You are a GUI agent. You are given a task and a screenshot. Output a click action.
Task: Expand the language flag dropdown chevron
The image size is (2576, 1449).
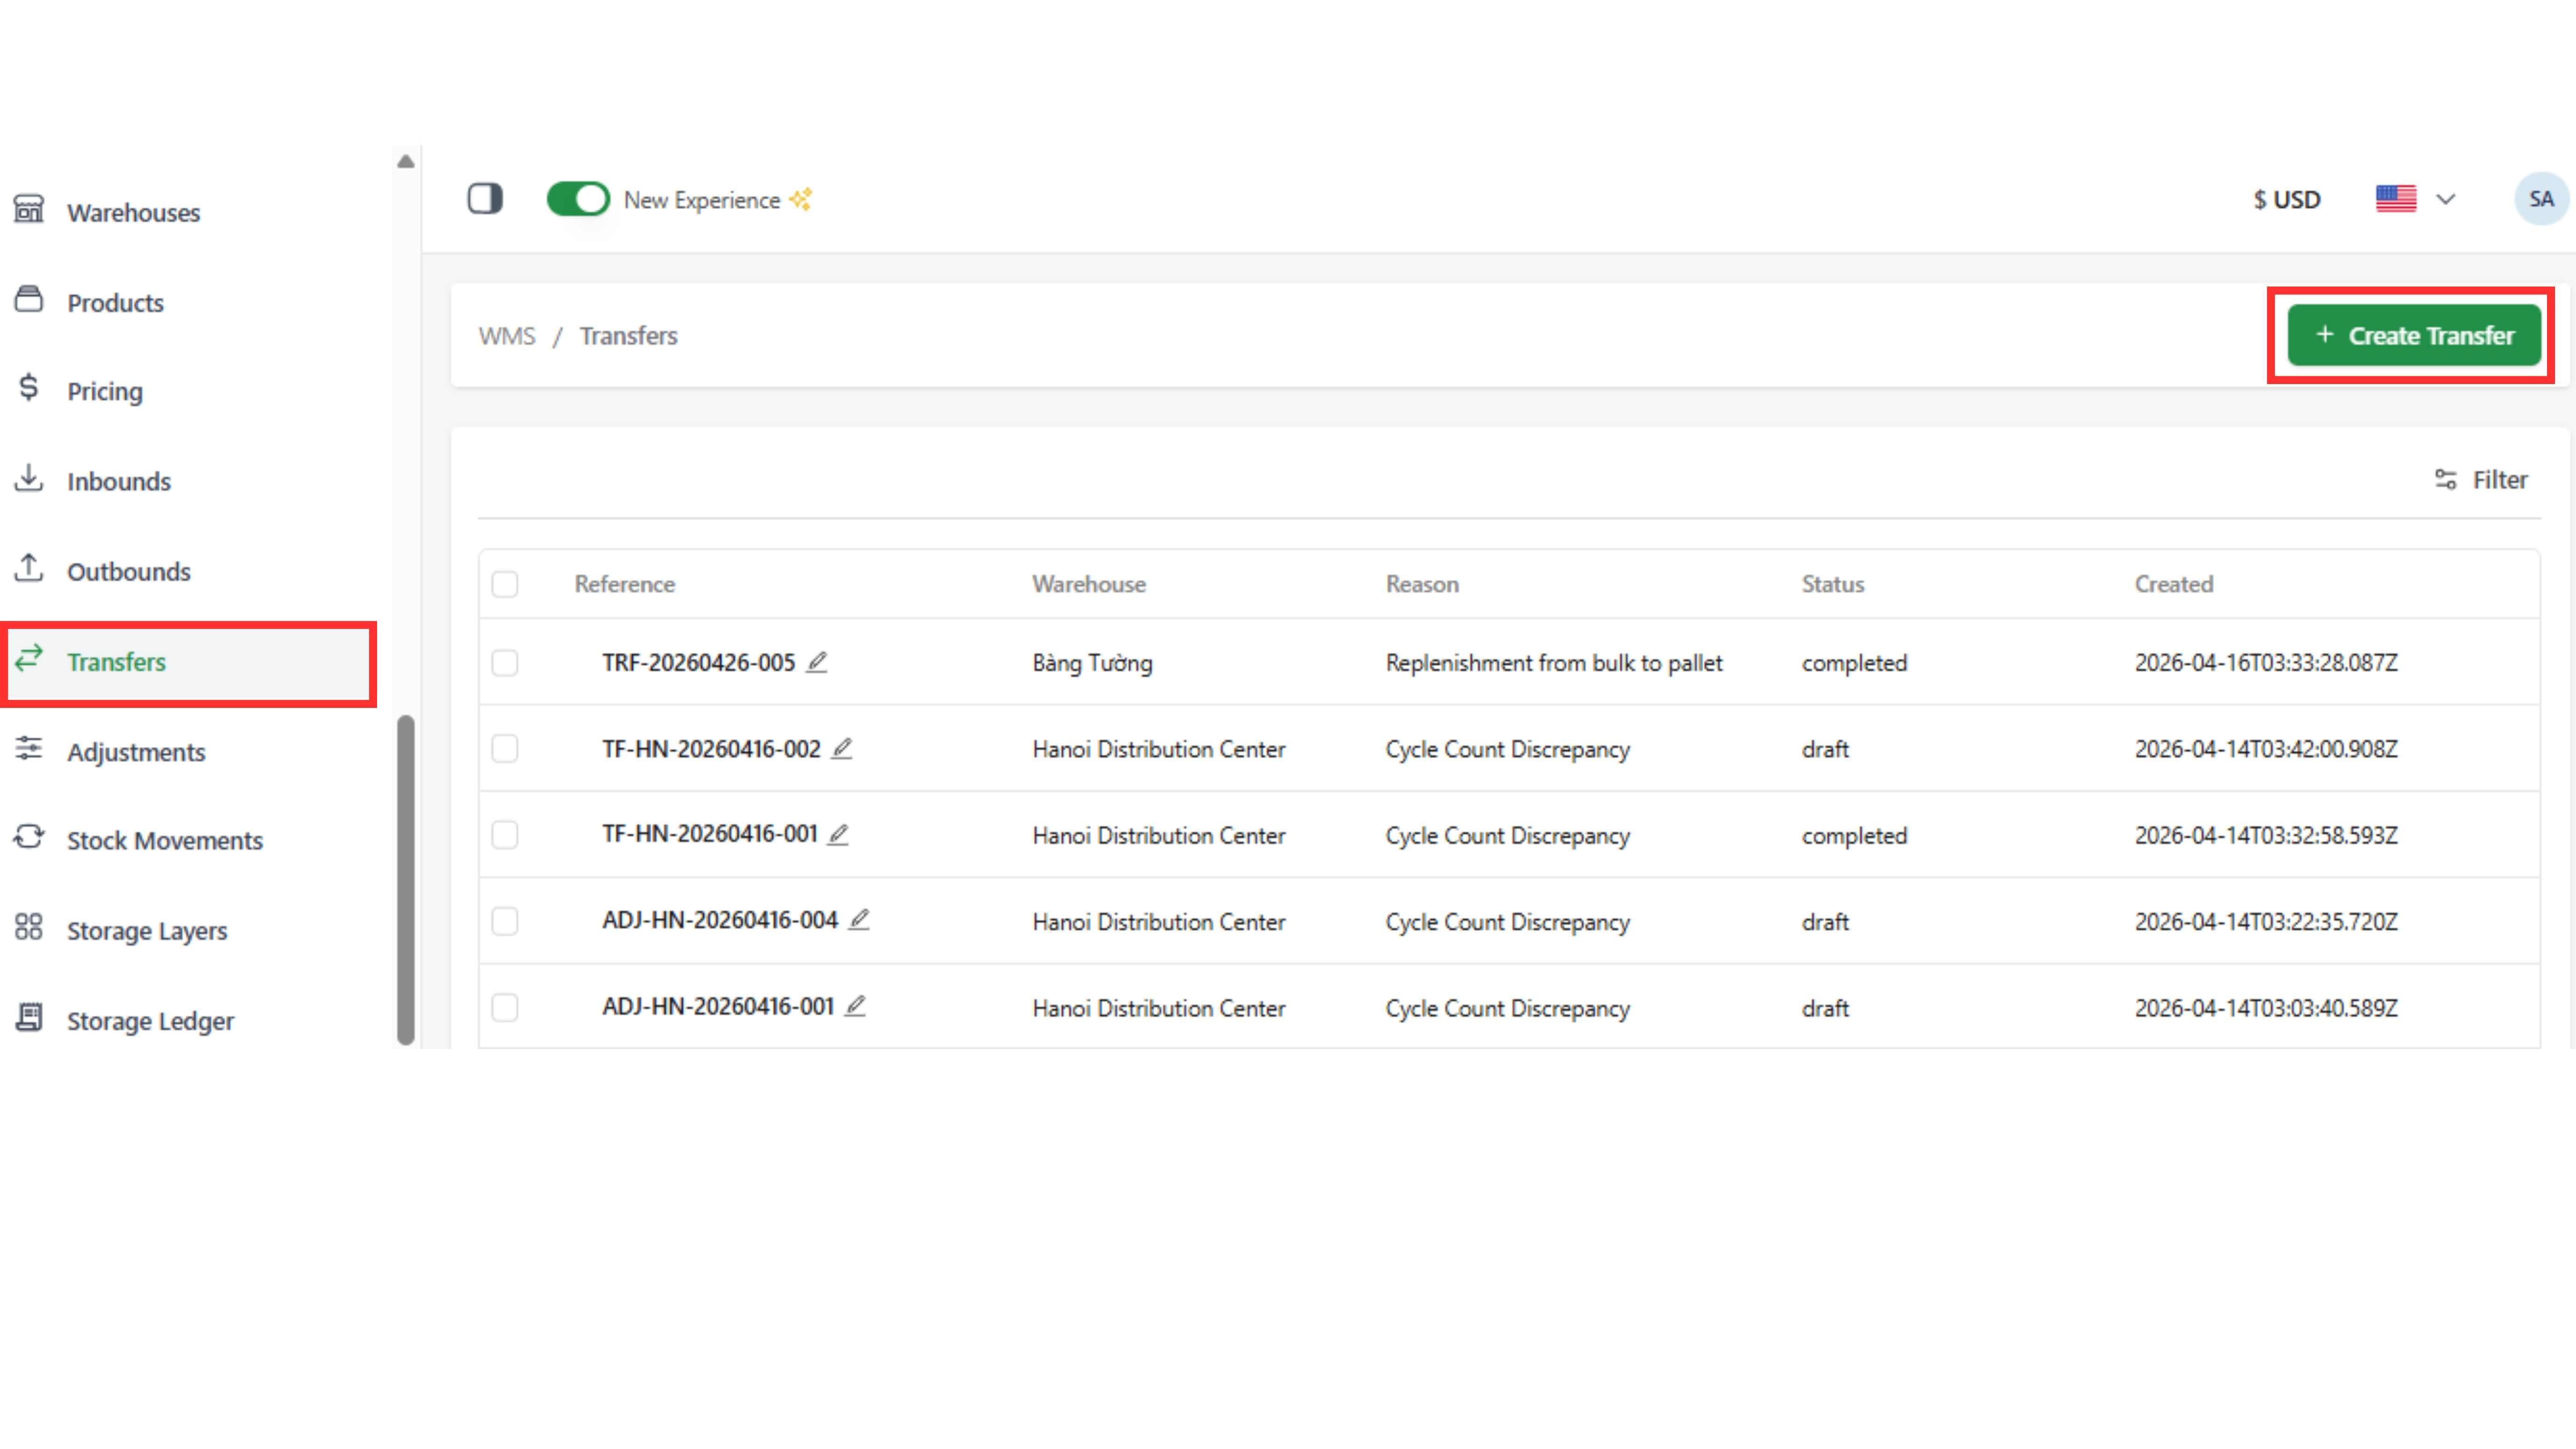click(x=2446, y=199)
